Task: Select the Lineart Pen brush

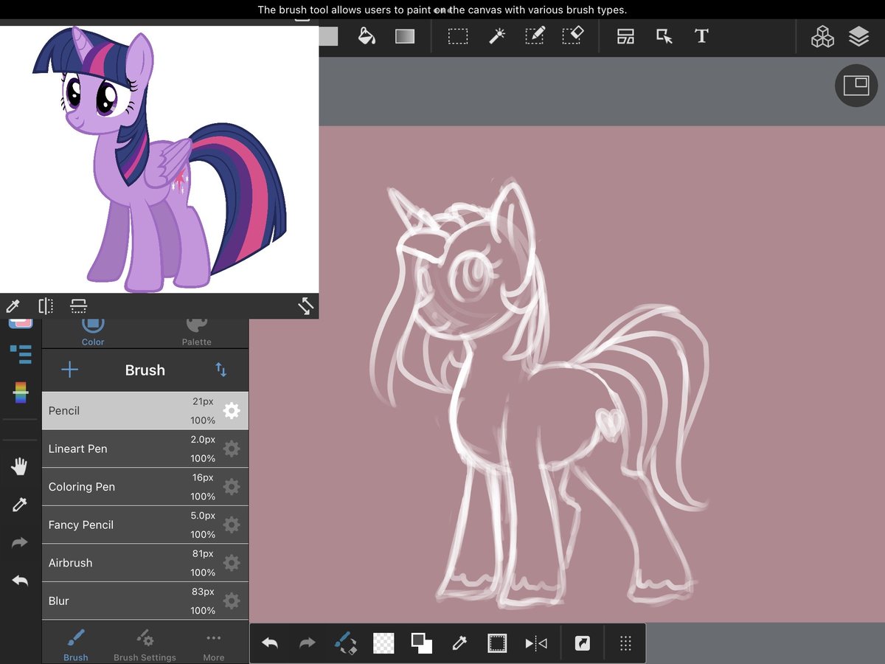Action: pos(145,449)
